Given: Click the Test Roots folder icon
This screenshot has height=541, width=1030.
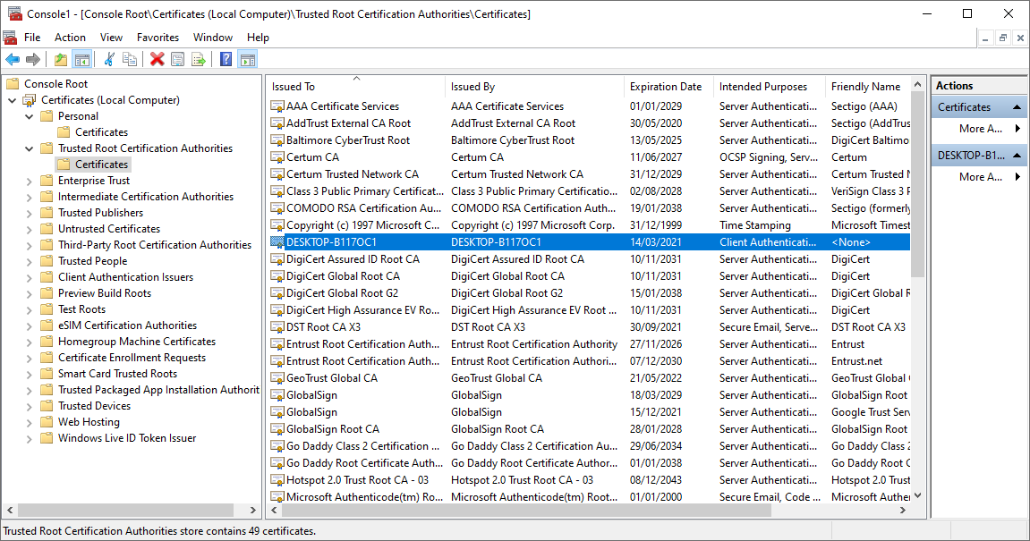Looking at the screenshot, I should click(x=47, y=309).
